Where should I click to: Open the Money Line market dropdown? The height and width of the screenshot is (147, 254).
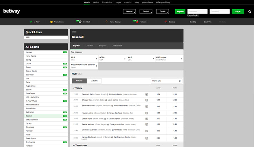[x=166, y=81]
